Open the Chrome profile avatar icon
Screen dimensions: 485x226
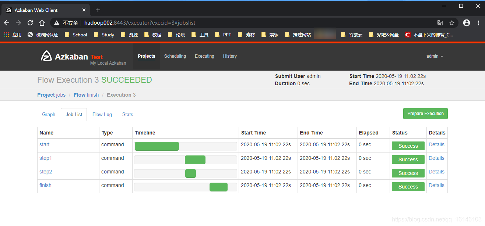click(467, 23)
